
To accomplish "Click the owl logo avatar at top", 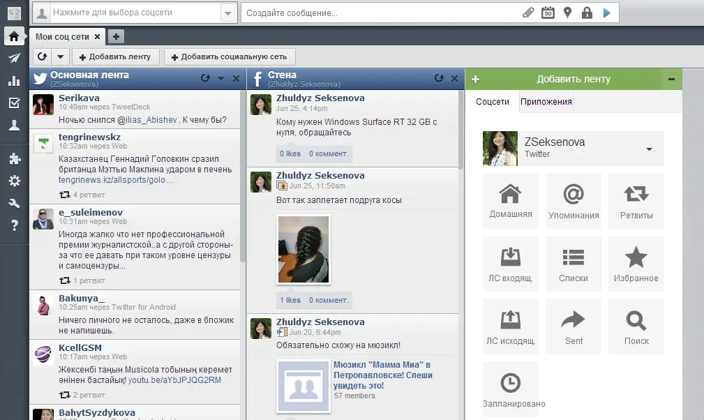I will [x=15, y=13].
